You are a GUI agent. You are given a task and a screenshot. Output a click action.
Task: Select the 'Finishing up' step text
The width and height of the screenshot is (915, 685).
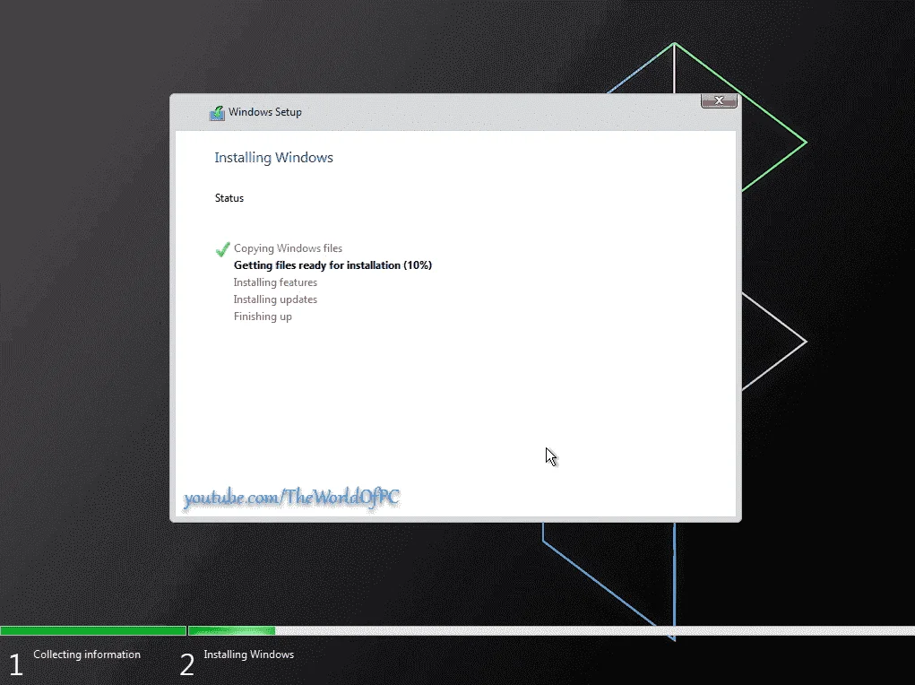[x=263, y=316]
